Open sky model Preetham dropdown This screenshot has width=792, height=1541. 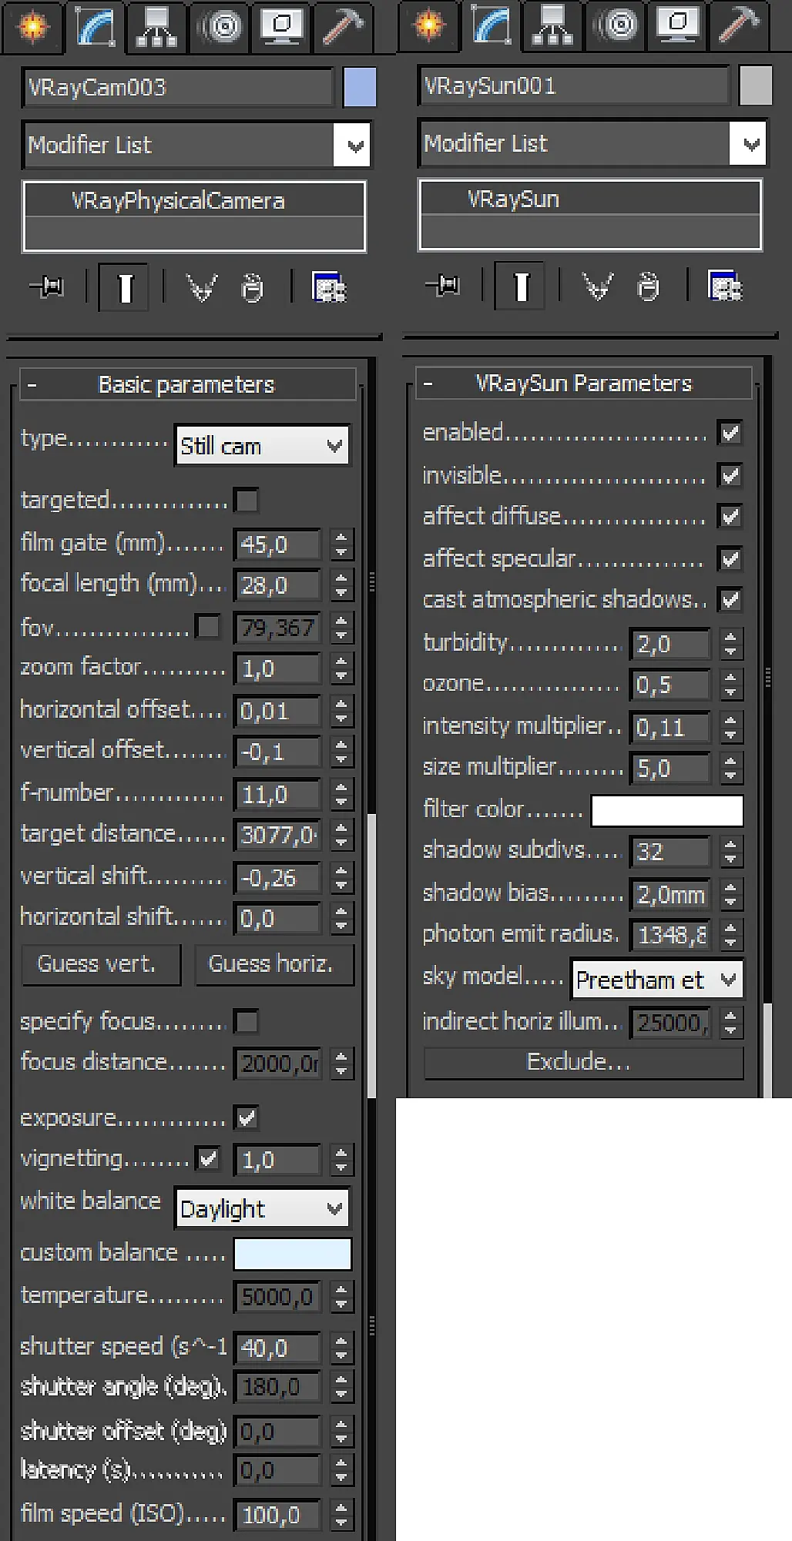coord(657,980)
